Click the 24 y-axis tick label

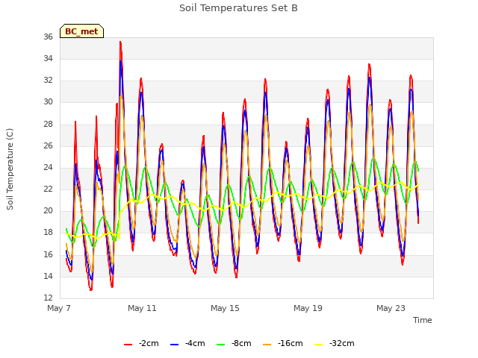[x=48, y=167]
